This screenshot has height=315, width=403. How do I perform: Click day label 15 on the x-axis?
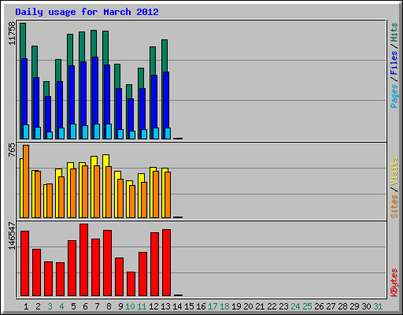[189, 306]
